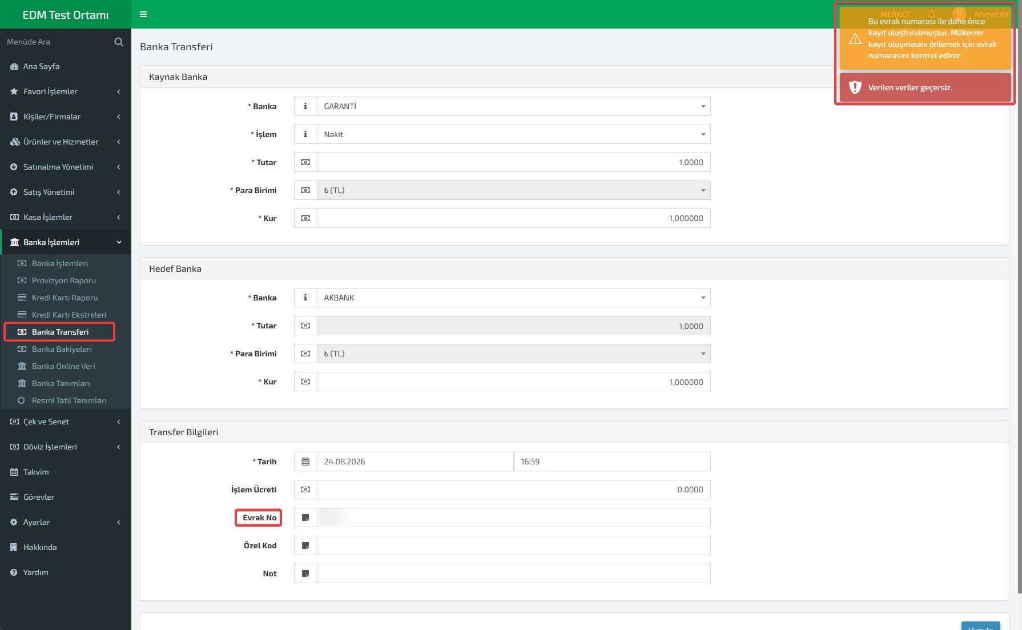This screenshot has height=630, width=1022.
Task: Click money icon beside Hedef Kur
Action: 305,382
